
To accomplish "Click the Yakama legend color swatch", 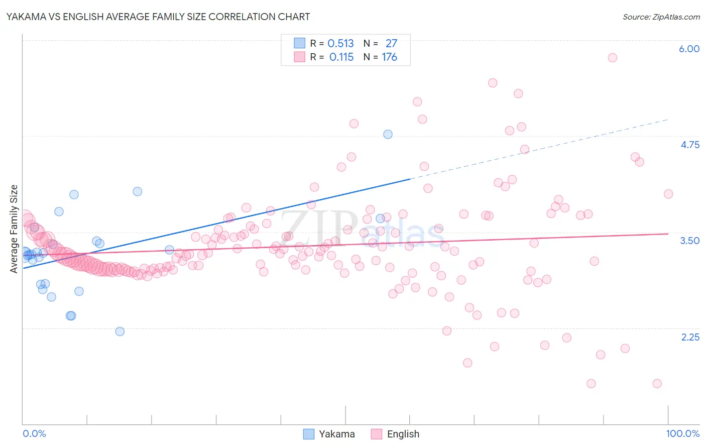I will 309,434.
